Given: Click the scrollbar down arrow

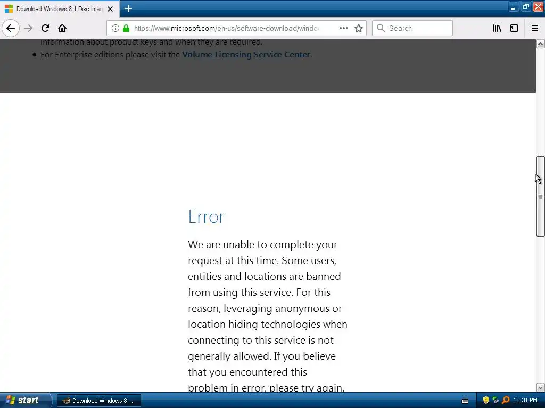Looking at the screenshot, I should [x=540, y=387].
